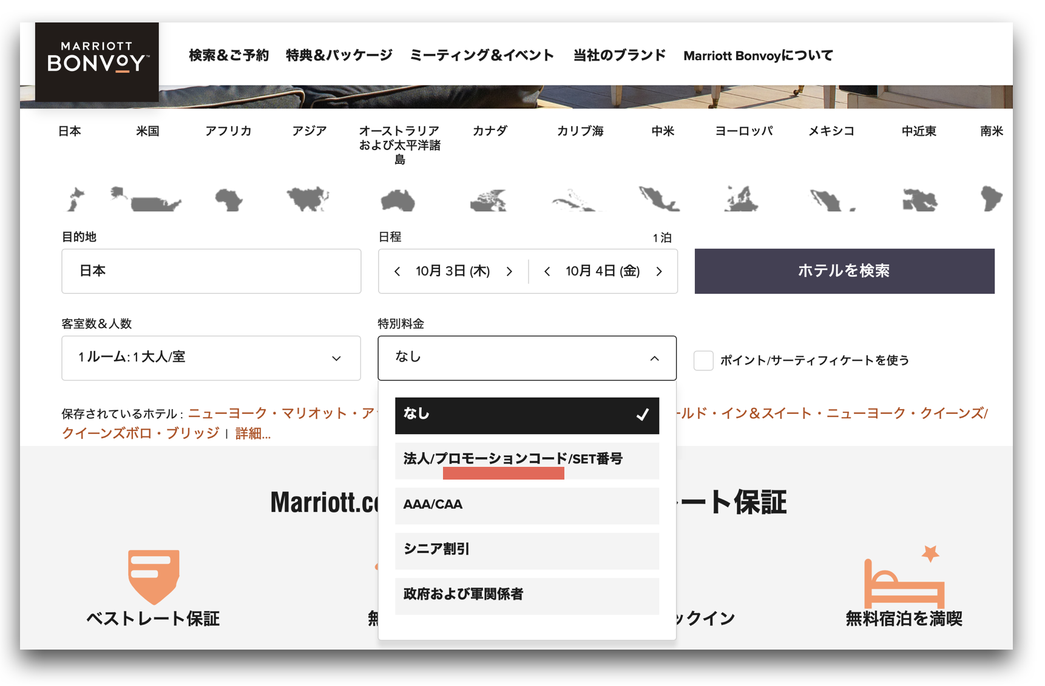The height and width of the screenshot is (686, 1045).
Task: Open the 客室数＆人数 dropdown
Action: pyautogui.click(x=211, y=358)
